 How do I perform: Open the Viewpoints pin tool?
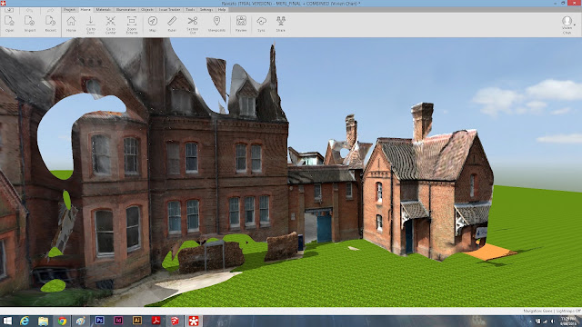pos(216,25)
